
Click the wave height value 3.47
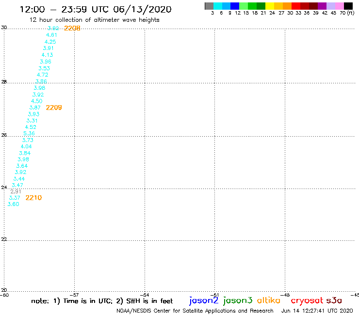click(17, 185)
